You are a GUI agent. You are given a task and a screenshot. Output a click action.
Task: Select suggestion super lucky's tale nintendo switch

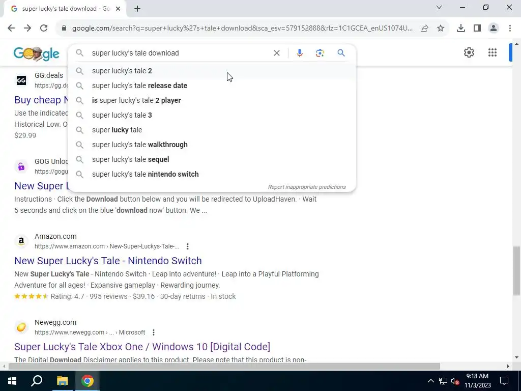(x=212, y=174)
